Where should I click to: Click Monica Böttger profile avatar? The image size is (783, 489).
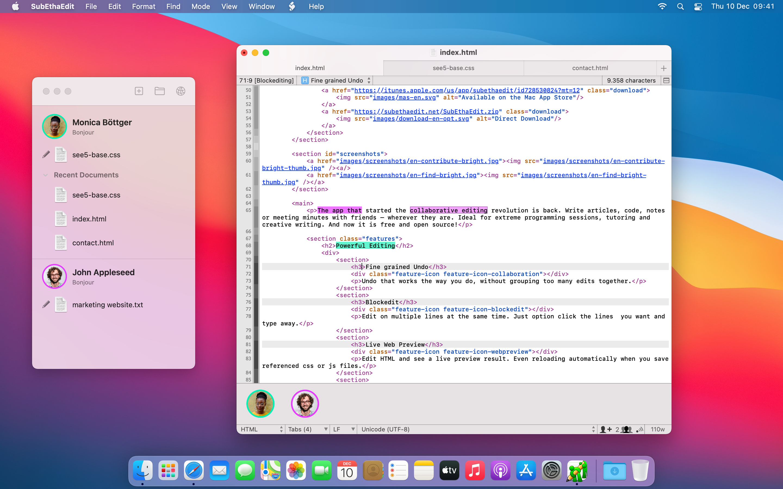pyautogui.click(x=55, y=126)
